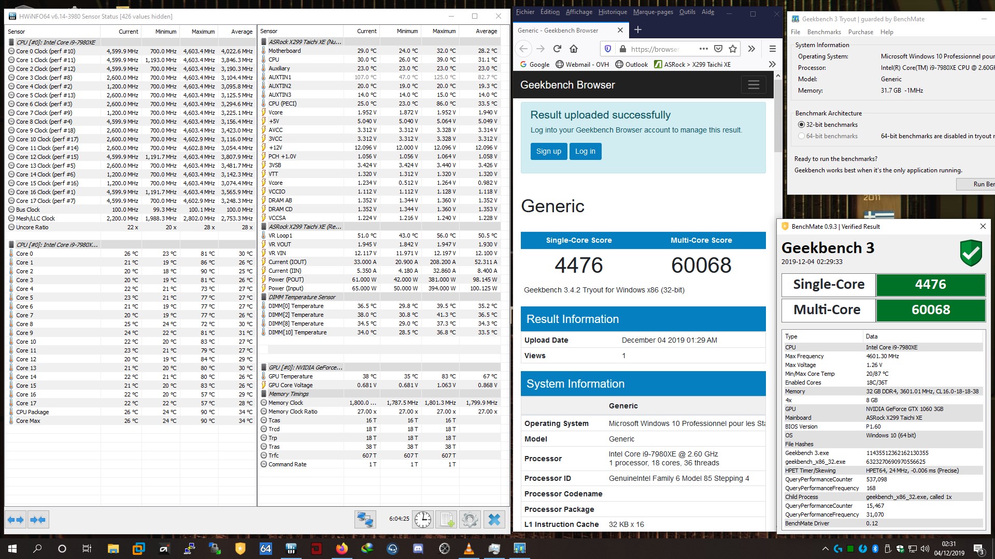995x559 pixels.
Task: Click HWiNFO expand columns arrows button
Action: tap(16, 520)
